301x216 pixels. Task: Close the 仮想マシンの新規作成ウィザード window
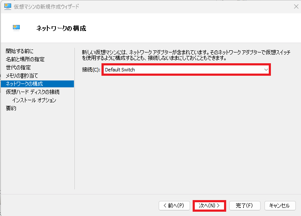click(x=296, y=6)
